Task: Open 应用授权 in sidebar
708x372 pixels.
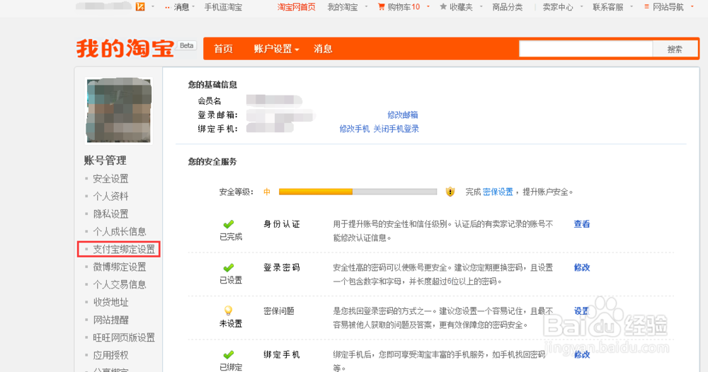Action: click(x=110, y=355)
